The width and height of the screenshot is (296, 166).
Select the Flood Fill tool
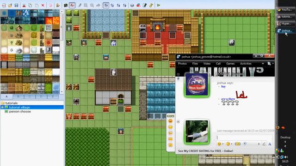coord(98,5)
